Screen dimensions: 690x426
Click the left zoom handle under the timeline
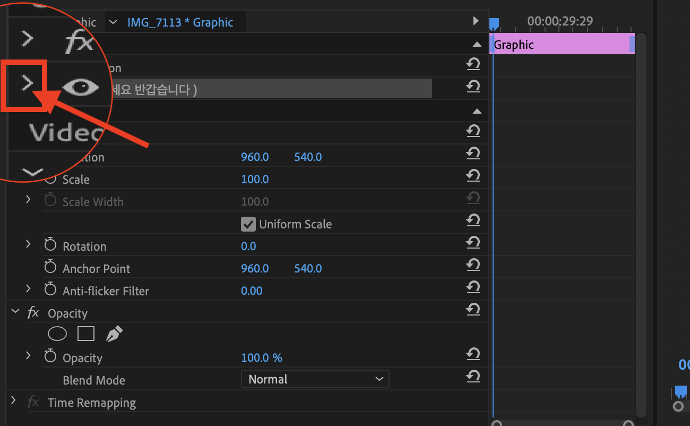coord(497,423)
